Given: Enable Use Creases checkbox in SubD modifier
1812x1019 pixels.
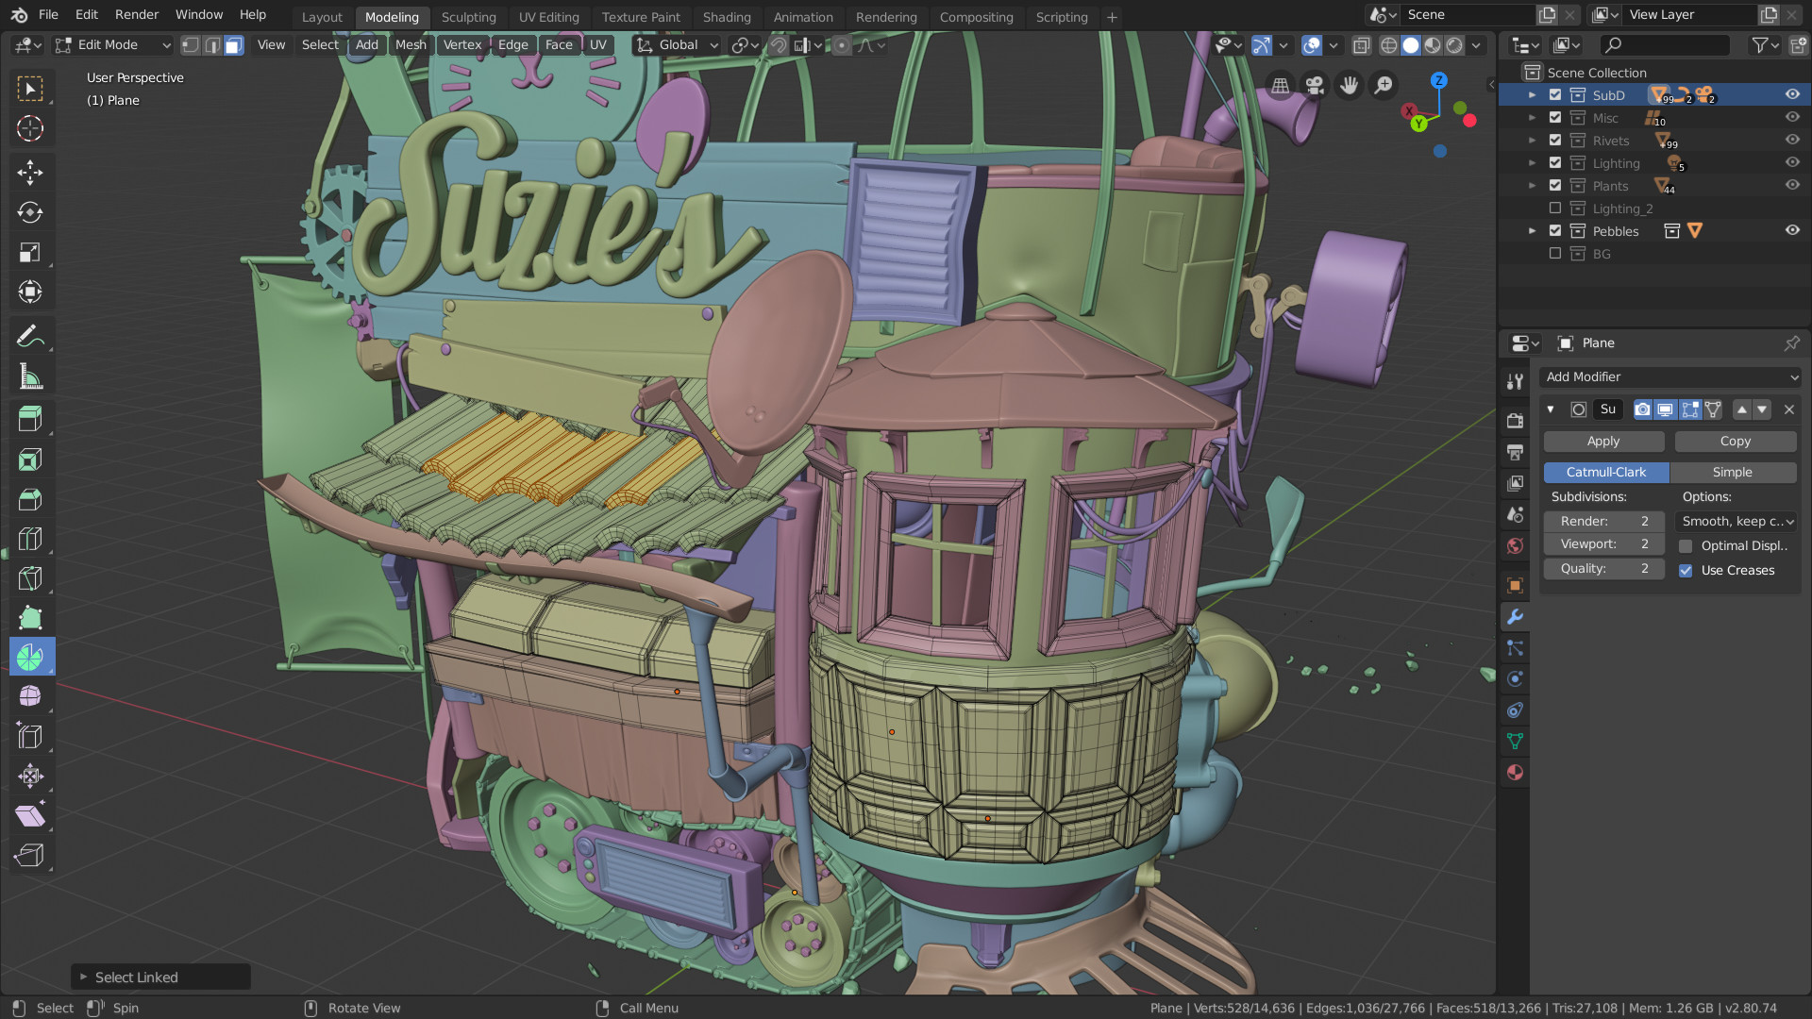Looking at the screenshot, I should click(x=1688, y=570).
